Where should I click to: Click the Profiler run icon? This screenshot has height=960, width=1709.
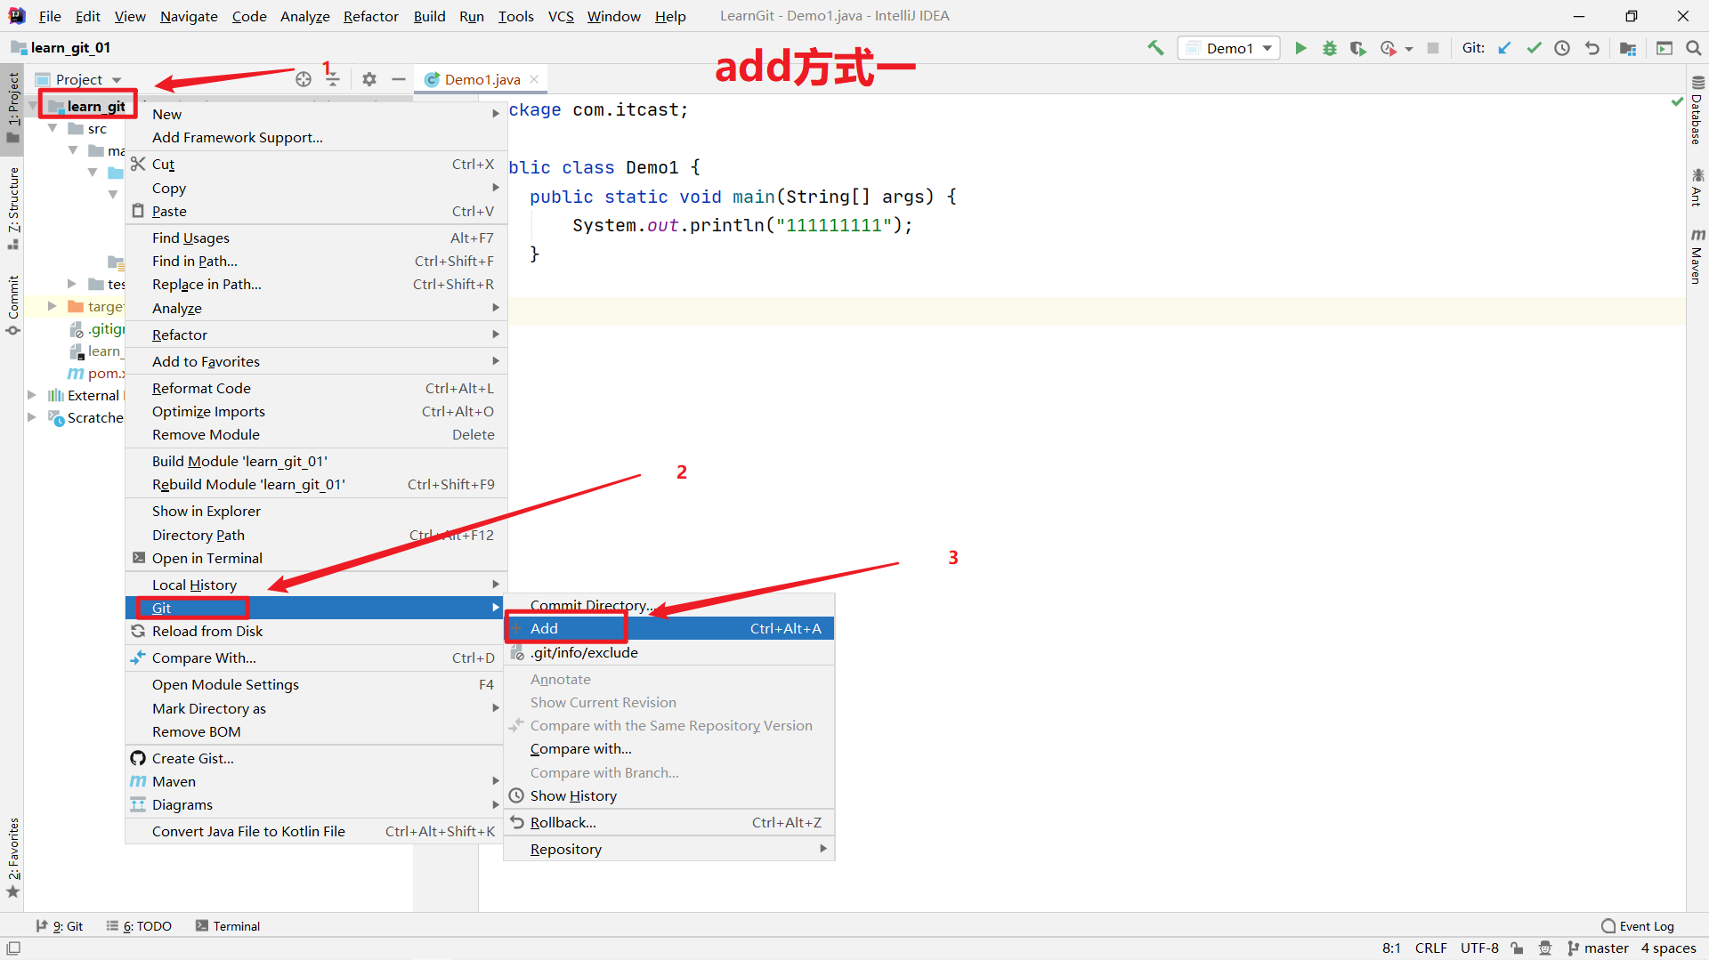(1388, 48)
